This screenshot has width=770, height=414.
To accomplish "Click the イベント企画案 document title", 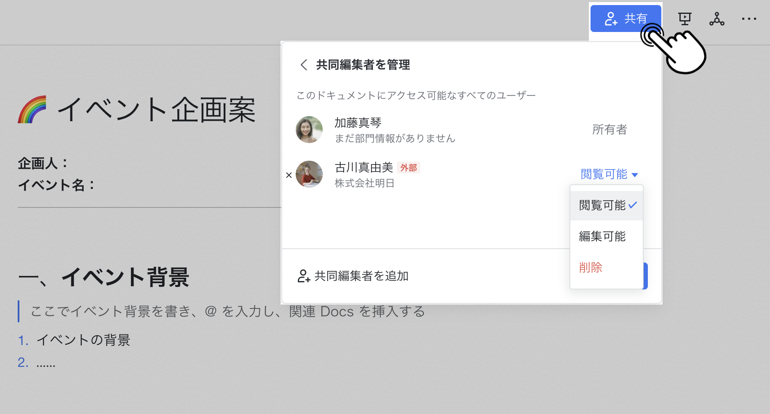I will coord(156,110).
